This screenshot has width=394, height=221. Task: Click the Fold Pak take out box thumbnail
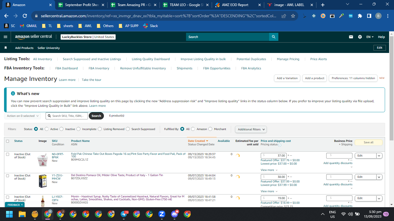click(x=42, y=160)
